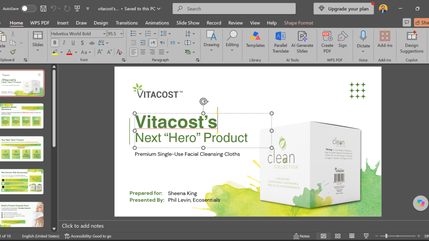Toggle Text Shadow formatting
The width and height of the screenshot is (429, 241).
[82, 43]
